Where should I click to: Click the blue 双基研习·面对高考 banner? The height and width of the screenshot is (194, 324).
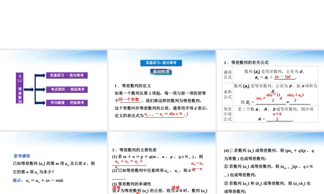(161, 63)
